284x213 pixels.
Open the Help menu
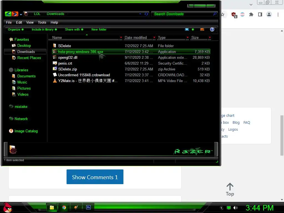coord(54,22)
